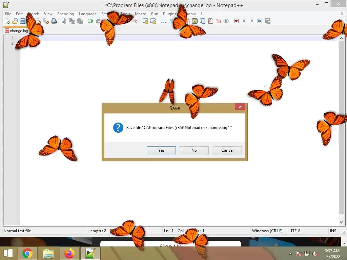
Task: Open the ? help menu
Action: pos(201,14)
